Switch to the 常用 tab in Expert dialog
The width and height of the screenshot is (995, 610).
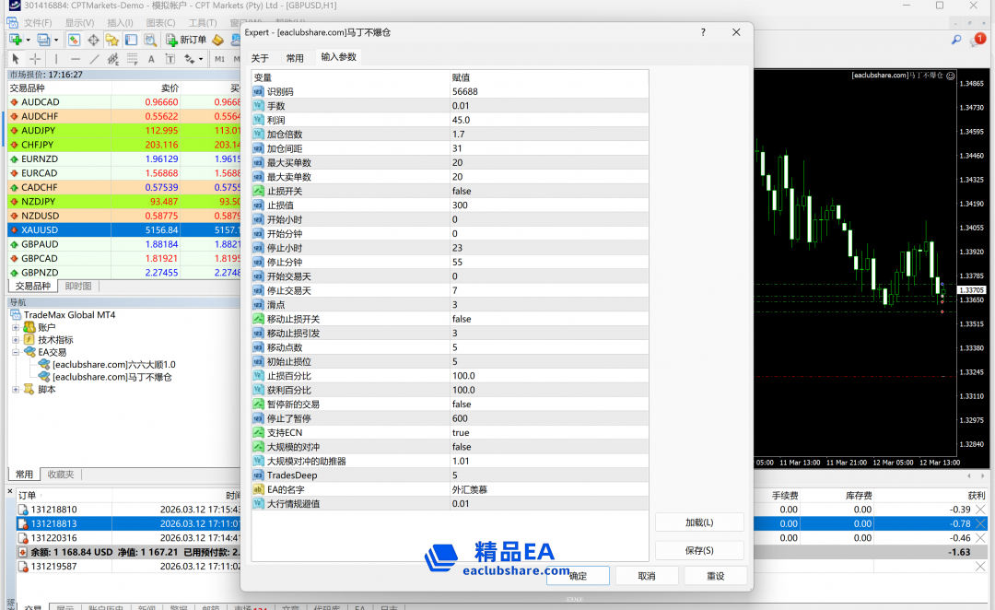(294, 57)
